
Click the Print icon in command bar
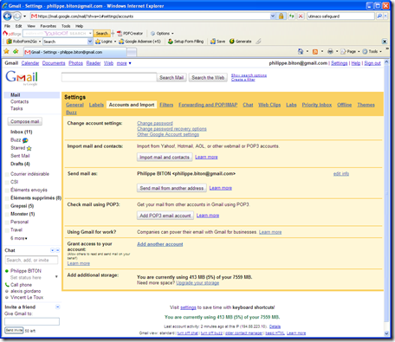coord(330,51)
